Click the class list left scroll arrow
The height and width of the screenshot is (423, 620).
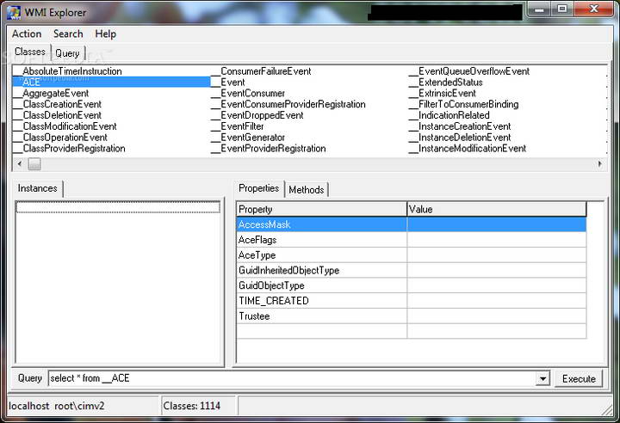pos(19,164)
